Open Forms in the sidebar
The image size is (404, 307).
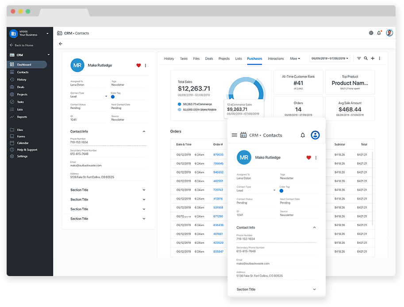21,136
